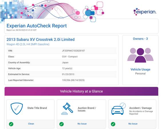The width and height of the screenshot is (162, 129).
Task: Click the State Title Brand shield icon
Action: (17, 109)
